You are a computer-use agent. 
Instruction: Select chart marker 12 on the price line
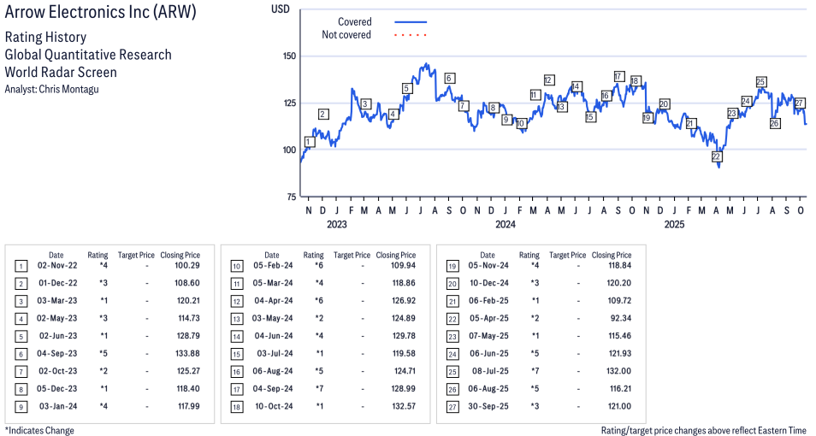[x=548, y=80]
